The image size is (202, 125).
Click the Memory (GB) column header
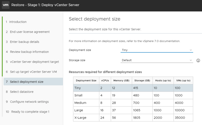(x=121, y=81)
